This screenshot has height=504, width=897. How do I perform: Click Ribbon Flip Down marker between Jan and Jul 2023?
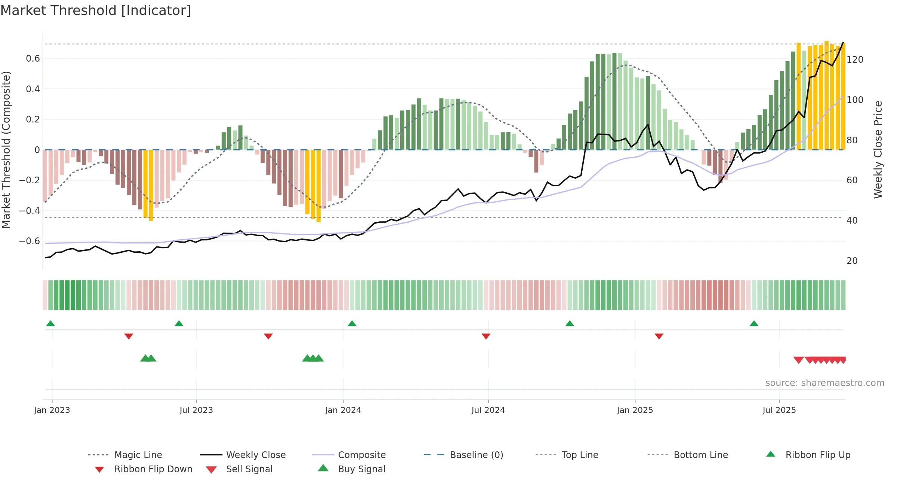tap(129, 336)
